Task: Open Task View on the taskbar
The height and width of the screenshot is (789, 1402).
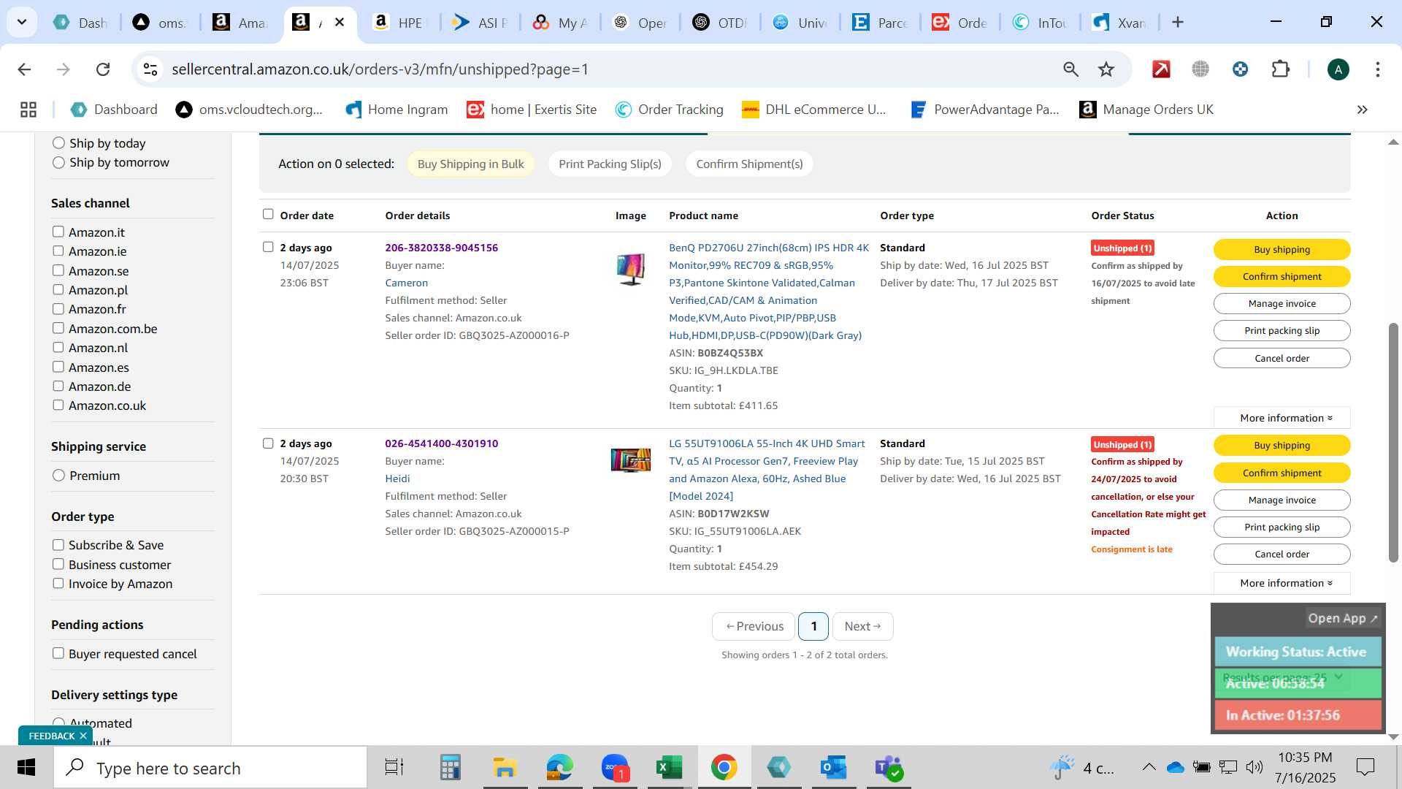Action: pyautogui.click(x=394, y=768)
